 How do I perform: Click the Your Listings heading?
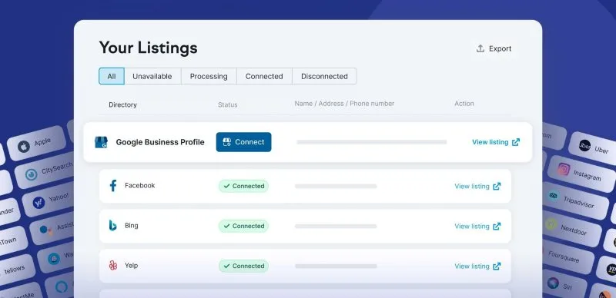point(148,48)
